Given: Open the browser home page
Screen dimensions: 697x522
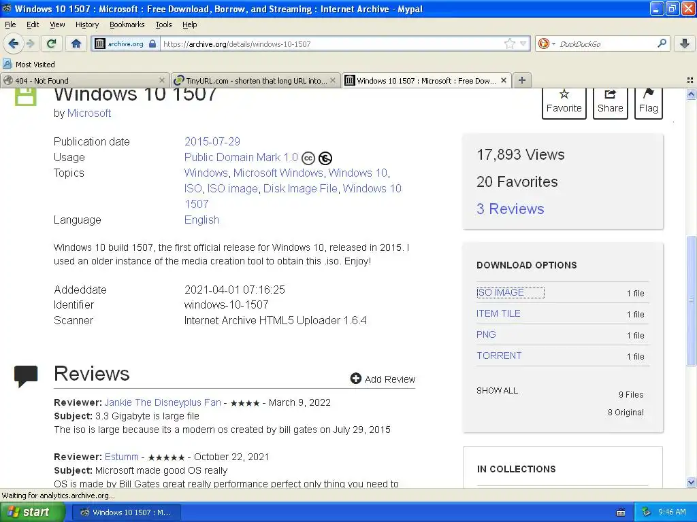Looking at the screenshot, I should (76, 43).
